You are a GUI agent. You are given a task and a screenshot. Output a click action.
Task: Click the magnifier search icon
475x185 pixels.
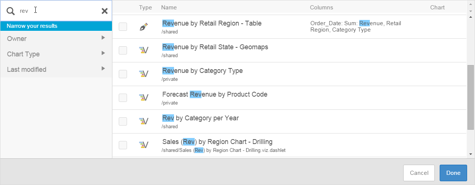pos(11,11)
